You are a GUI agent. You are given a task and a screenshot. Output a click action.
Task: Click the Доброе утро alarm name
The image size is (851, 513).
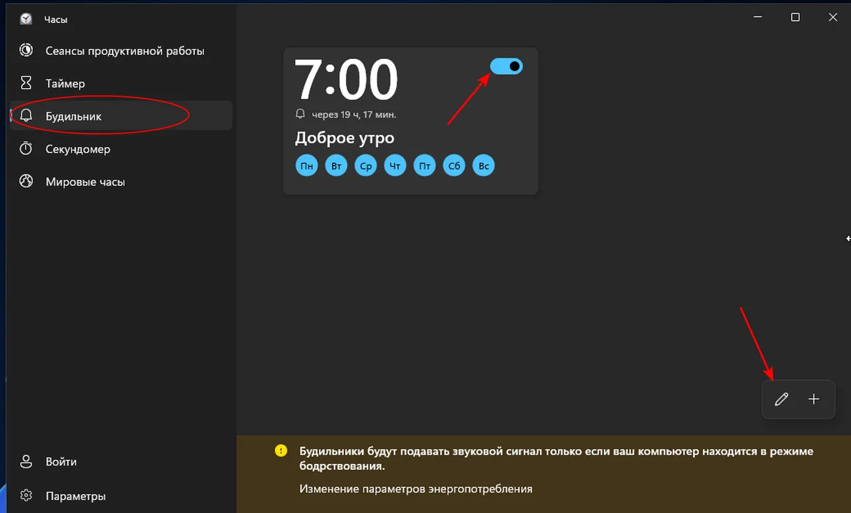(x=344, y=138)
